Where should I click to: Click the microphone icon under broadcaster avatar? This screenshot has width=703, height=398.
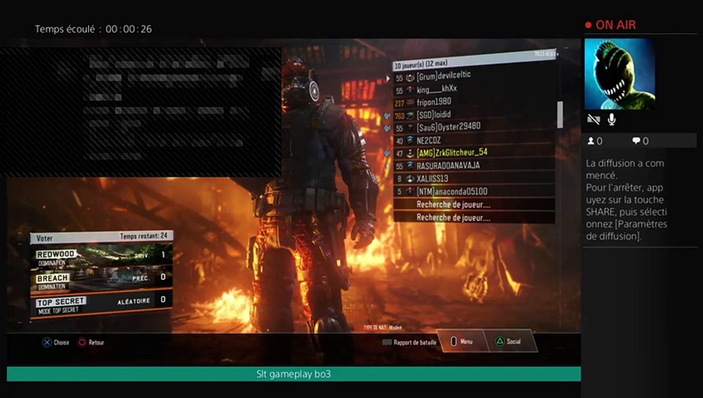611,119
